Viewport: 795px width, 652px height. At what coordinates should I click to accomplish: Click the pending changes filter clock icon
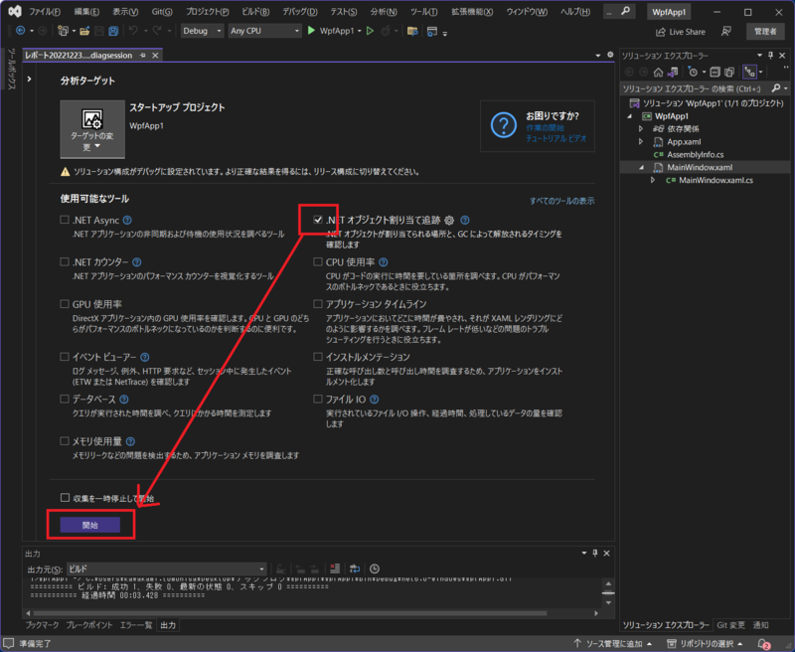[x=693, y=72]
